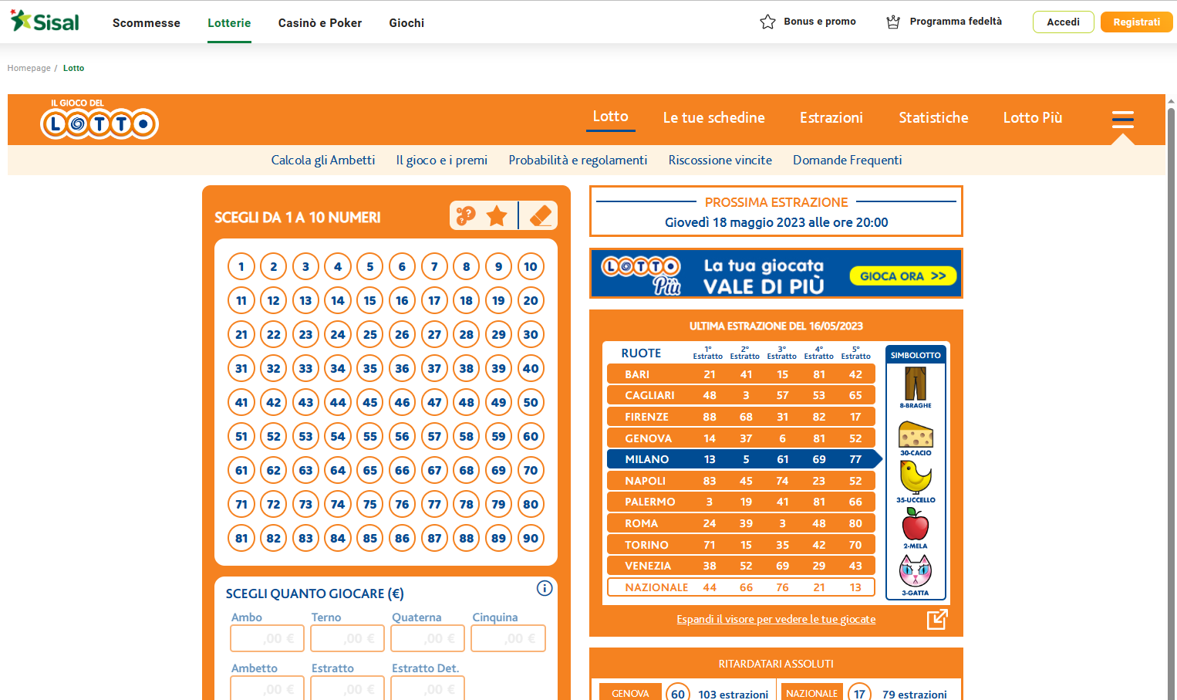Click the Lotto tab in orange bar
The width and height of the screenshot is (1177, 700).
pyautogui.click(x=610, y=117)
